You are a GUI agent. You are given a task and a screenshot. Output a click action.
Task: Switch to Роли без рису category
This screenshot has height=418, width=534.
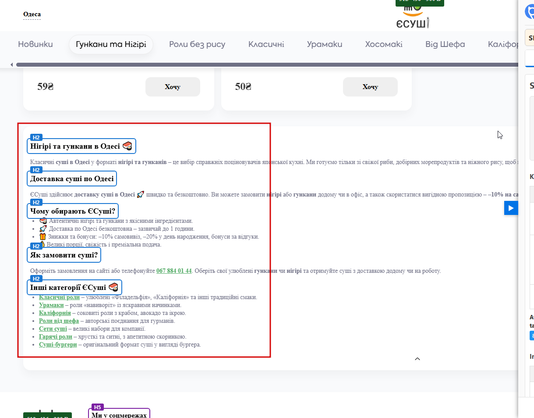click(197, 44)
